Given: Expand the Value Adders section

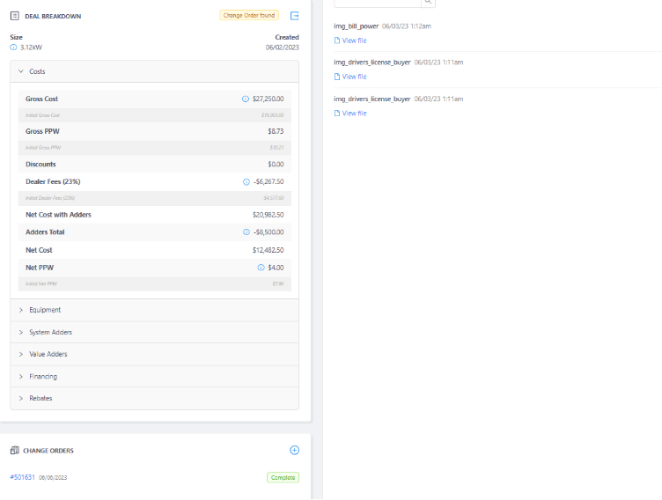Looking at the screenshot, I should [48, 354].
